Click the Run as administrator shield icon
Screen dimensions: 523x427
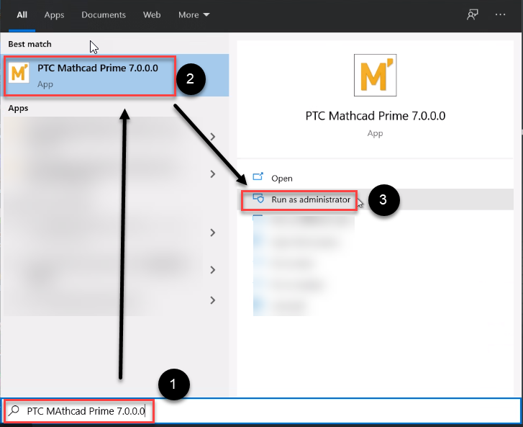pyautogui.click(x=258, y=198)
